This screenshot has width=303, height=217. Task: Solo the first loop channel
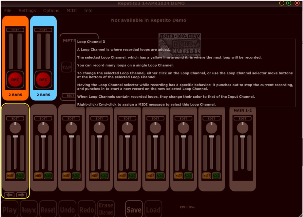20,176
